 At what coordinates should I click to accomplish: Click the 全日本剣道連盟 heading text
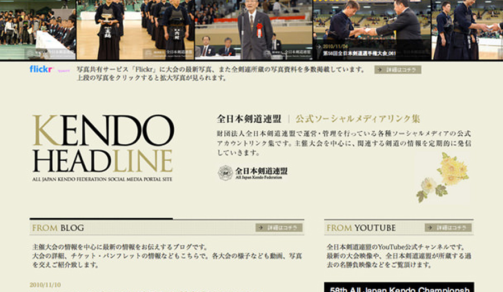[x=249, y=119]
